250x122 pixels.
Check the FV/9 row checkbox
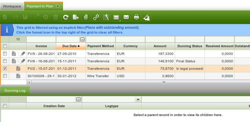5,54
